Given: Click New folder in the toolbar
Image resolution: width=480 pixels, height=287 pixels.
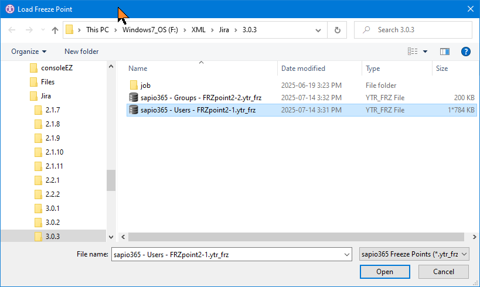Looking at the screenshot, I should tap(81, 52).
